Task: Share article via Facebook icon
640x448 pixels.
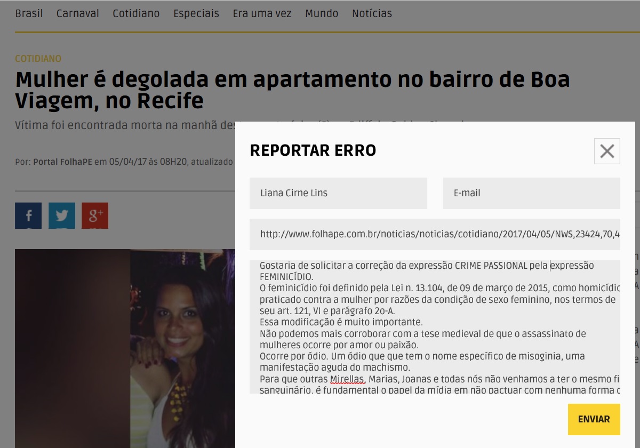Action: tap(28, 215)
